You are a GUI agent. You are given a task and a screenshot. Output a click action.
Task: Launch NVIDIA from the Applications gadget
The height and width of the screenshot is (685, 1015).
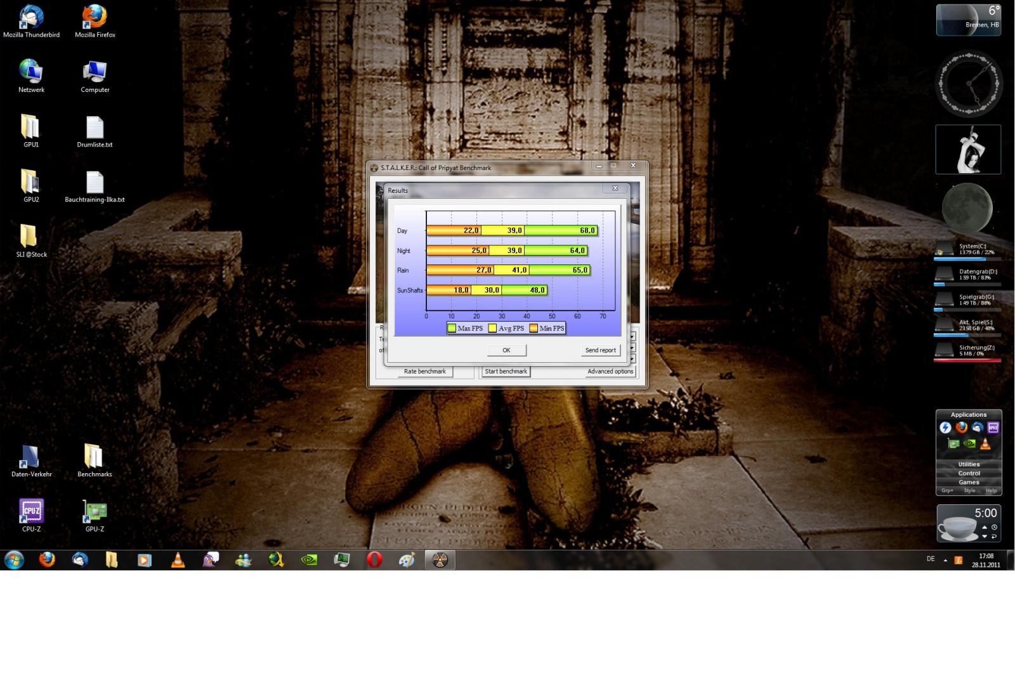969,443
